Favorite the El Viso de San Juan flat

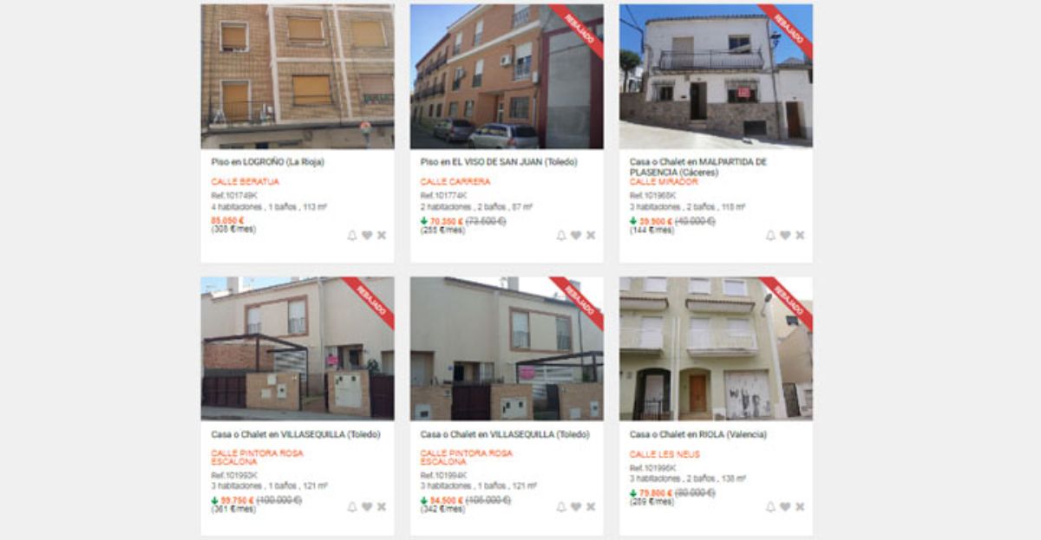576,235
